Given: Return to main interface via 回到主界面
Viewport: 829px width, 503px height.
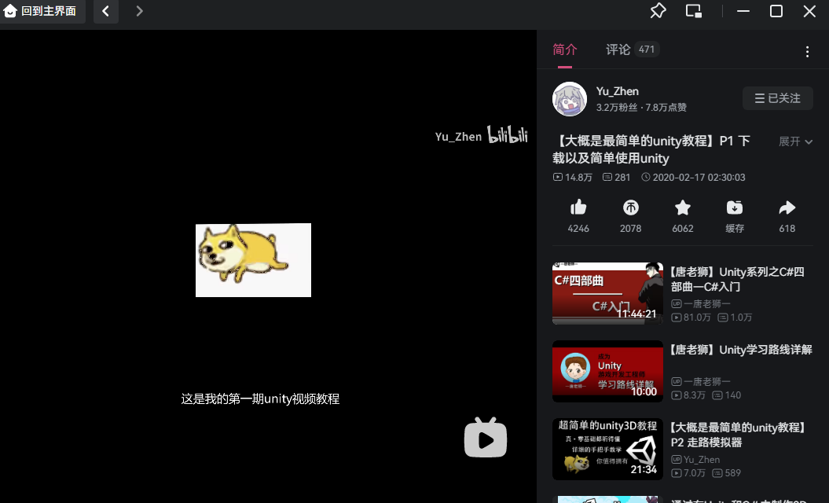Looking at the screenshot, I should 42,11.
